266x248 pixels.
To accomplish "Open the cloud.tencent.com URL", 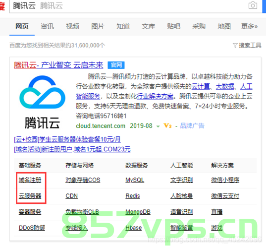I will [101, 126].
